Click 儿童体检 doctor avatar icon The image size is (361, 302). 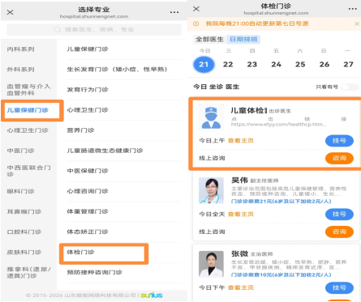click(211, 117)
